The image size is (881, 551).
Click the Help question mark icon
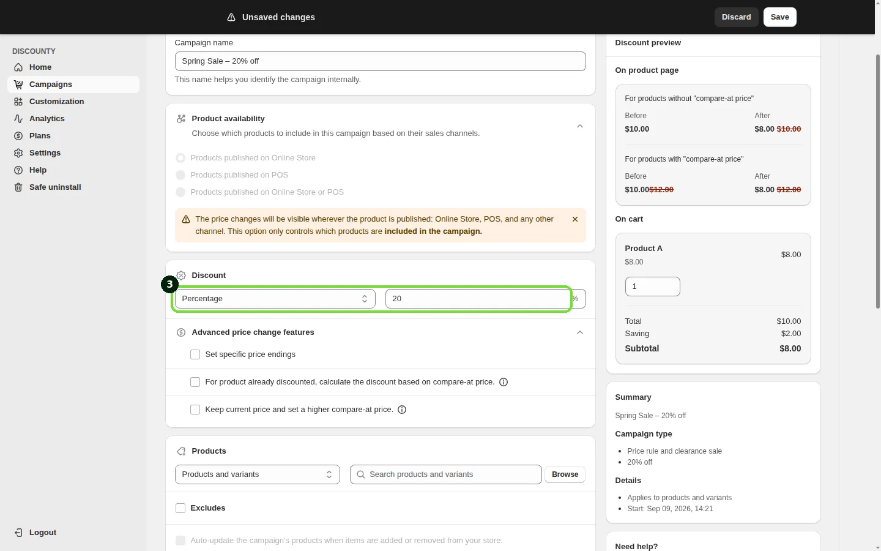coord(18,170)
